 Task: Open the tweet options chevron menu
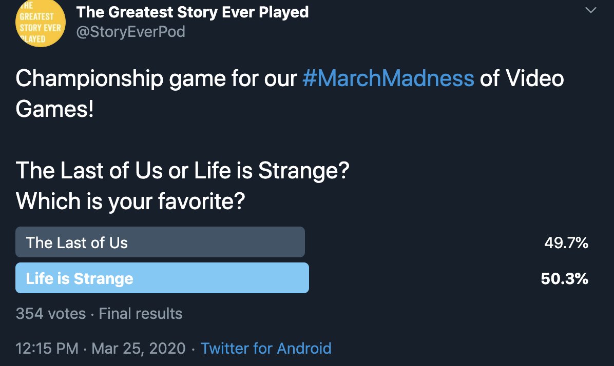[x=590, y=10]
